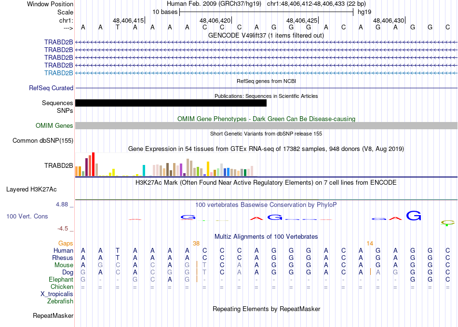
Task: Open the 'RefSeq genes from NCBI' track title
Action: pos(266,81)
